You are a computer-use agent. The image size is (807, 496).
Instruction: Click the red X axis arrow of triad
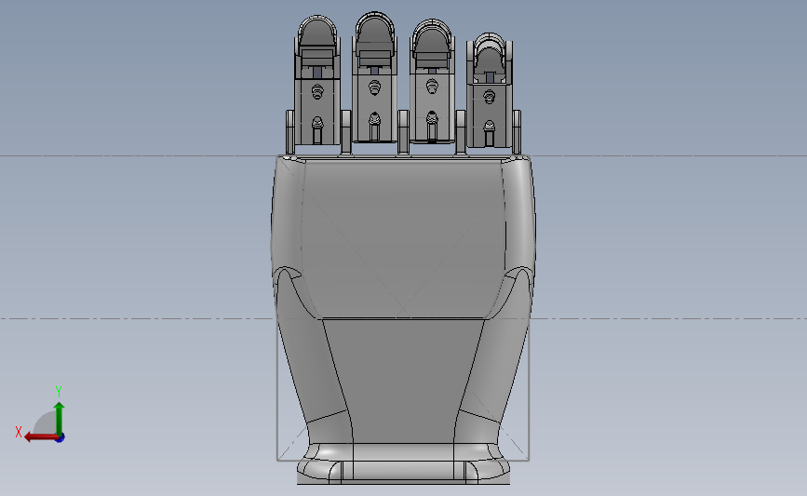pyautogui.click(x=41, y=437)
